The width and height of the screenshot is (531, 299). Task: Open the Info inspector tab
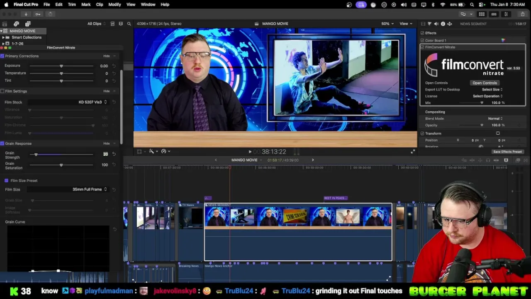pyautogui.click(x=443, y=24)
